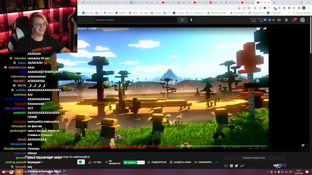Click the vidIQ square icon before Twitter
The width and height of the screenshot is (312, 175).
pos(231,166)
